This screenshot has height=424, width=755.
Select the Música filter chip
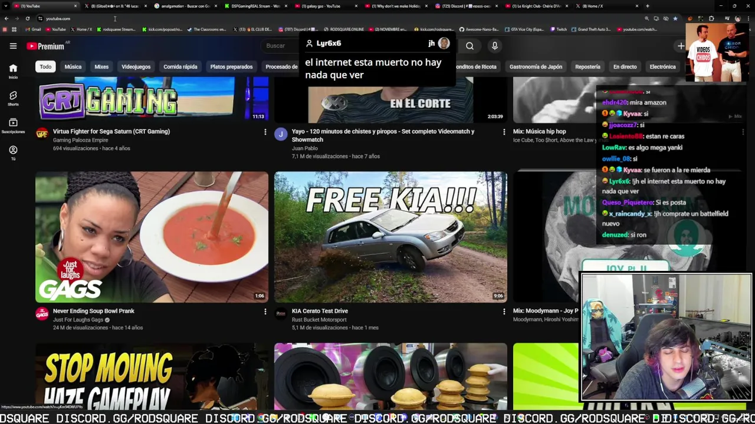click(73, 67)
